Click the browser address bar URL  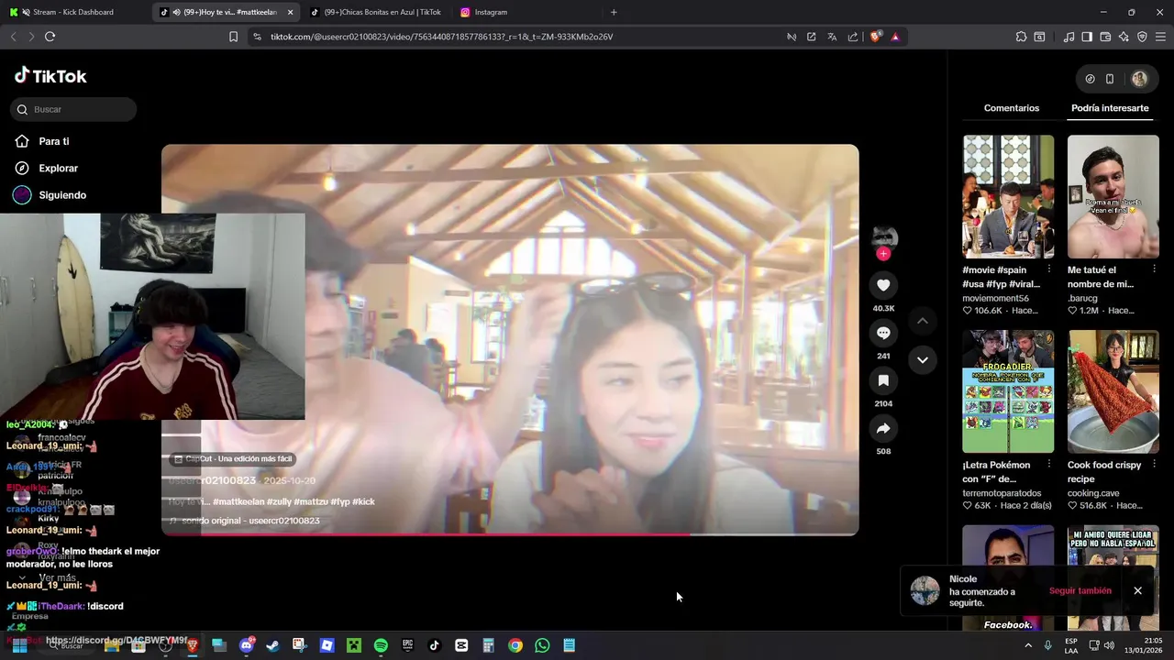point(441,37)
